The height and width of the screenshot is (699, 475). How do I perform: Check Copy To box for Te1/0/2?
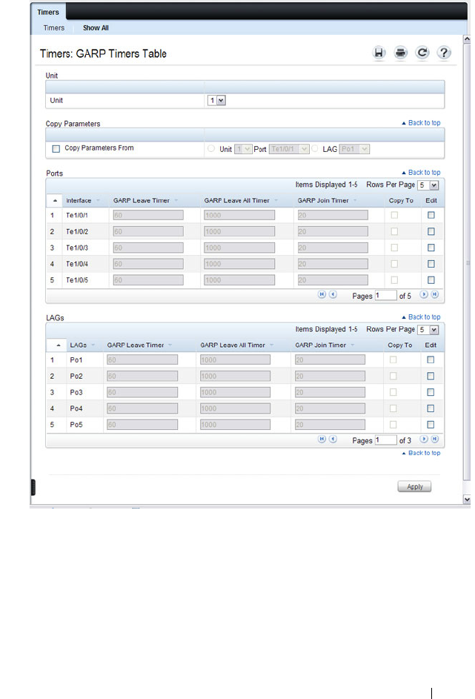coord(394,231)
